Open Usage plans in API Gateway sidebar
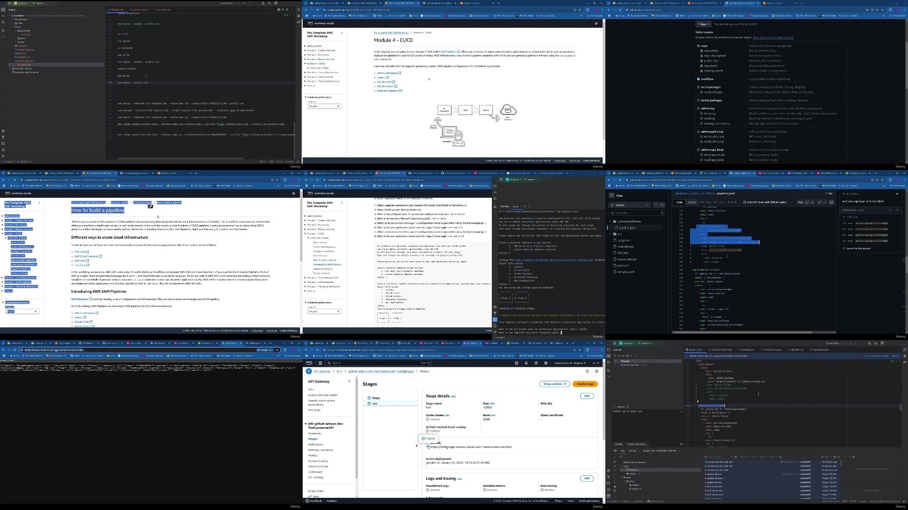The image size is (908, 510). point(316,491)
